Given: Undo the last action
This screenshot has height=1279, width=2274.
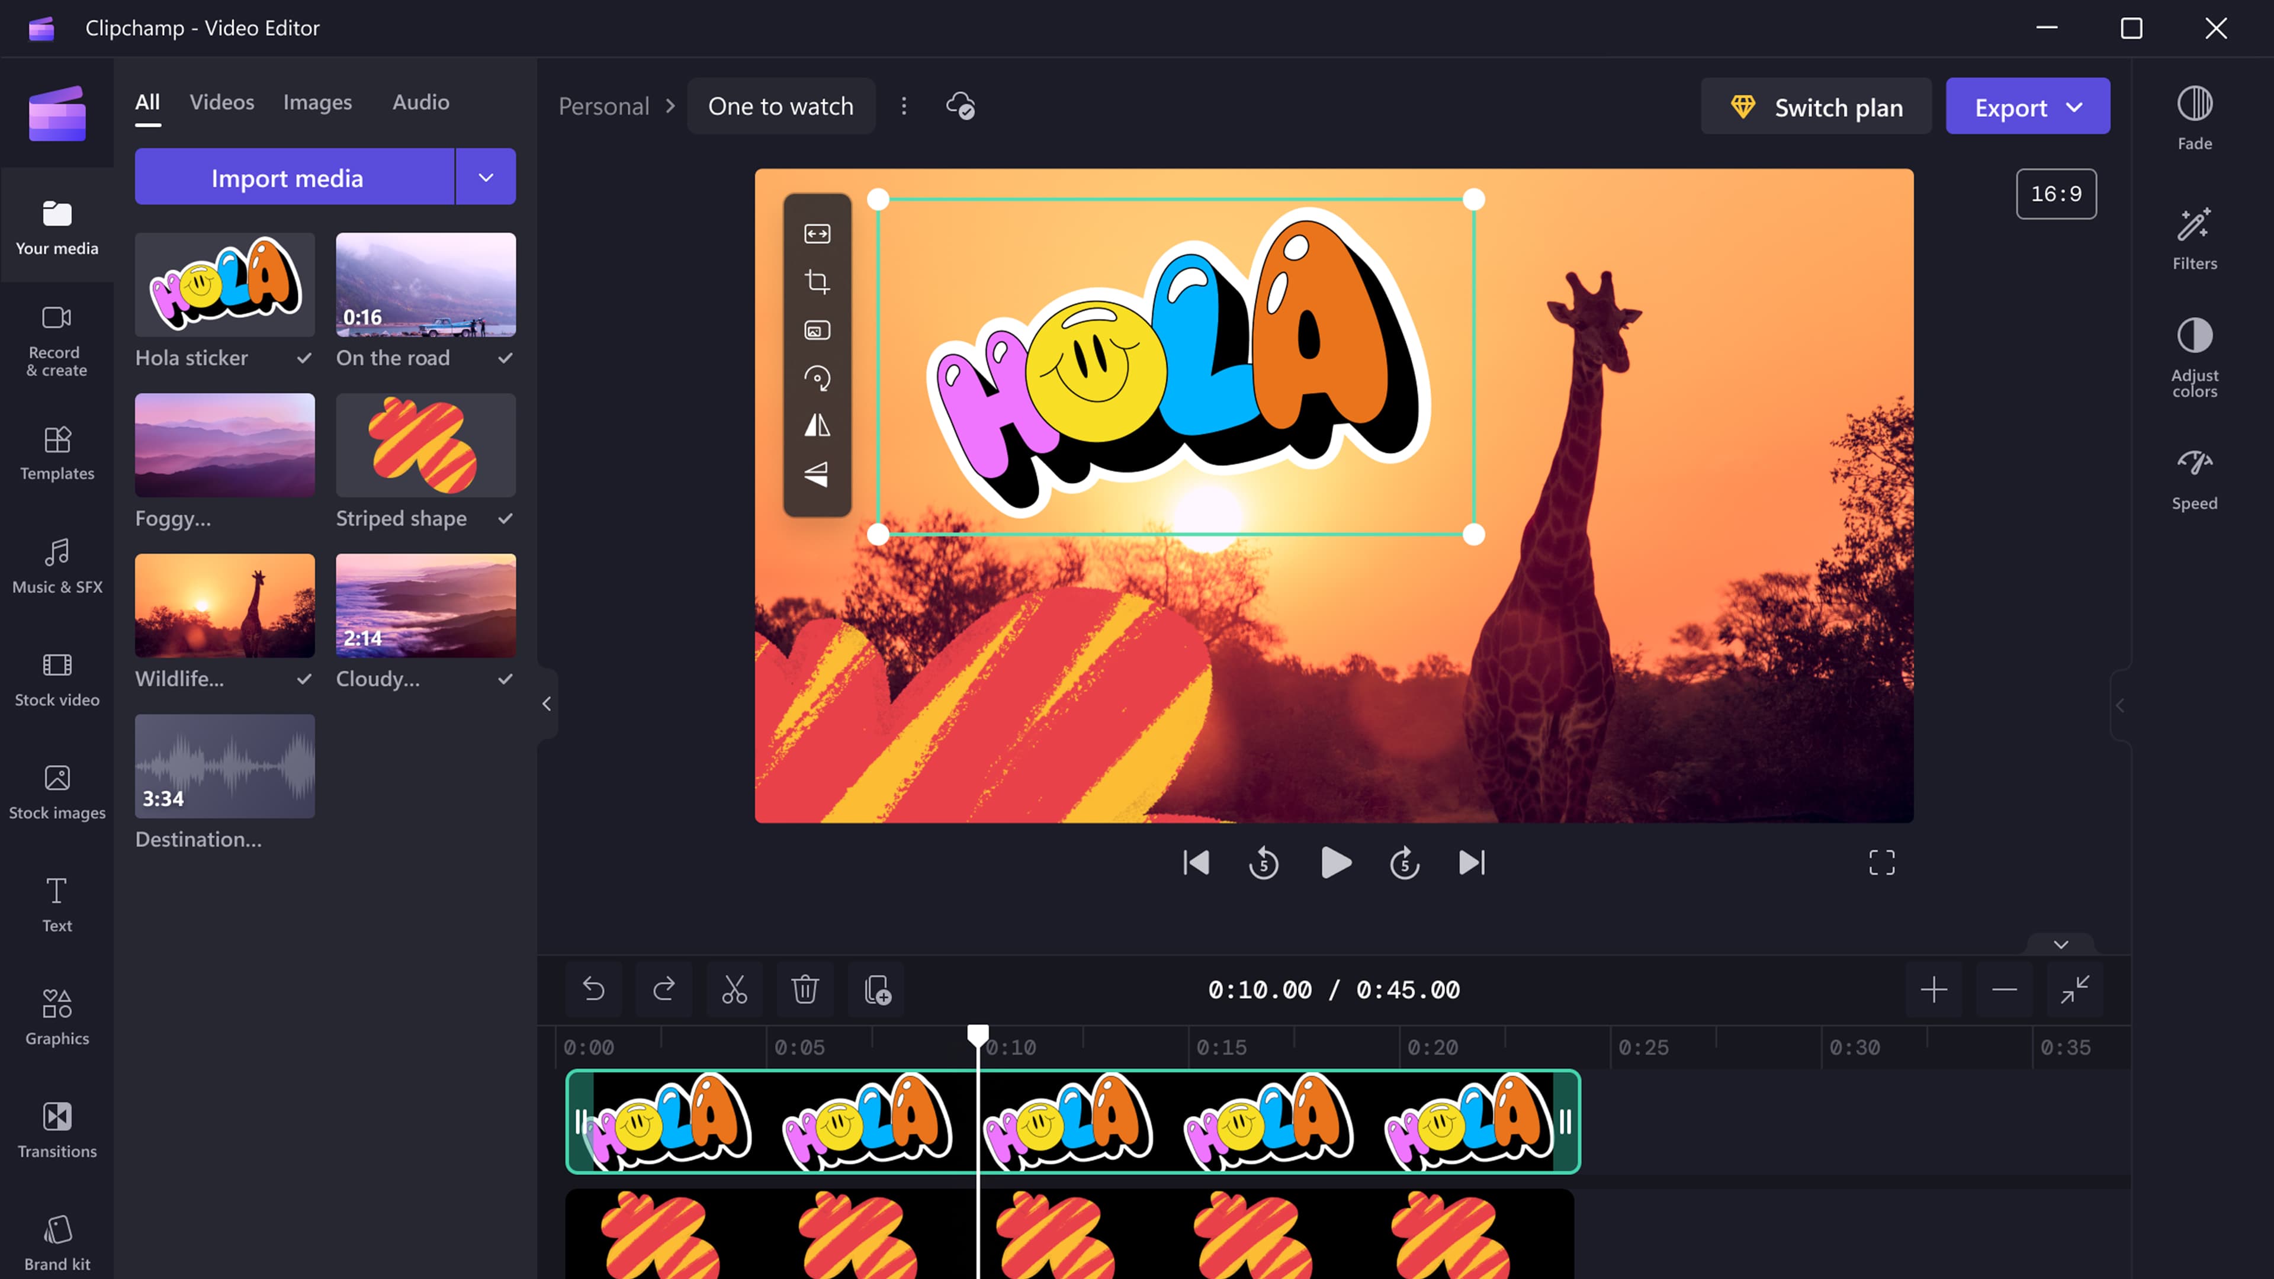Looking at the screenshot, I should point(593,989).
